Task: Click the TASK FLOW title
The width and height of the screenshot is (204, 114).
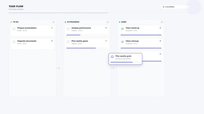Action: coord(16,6)
